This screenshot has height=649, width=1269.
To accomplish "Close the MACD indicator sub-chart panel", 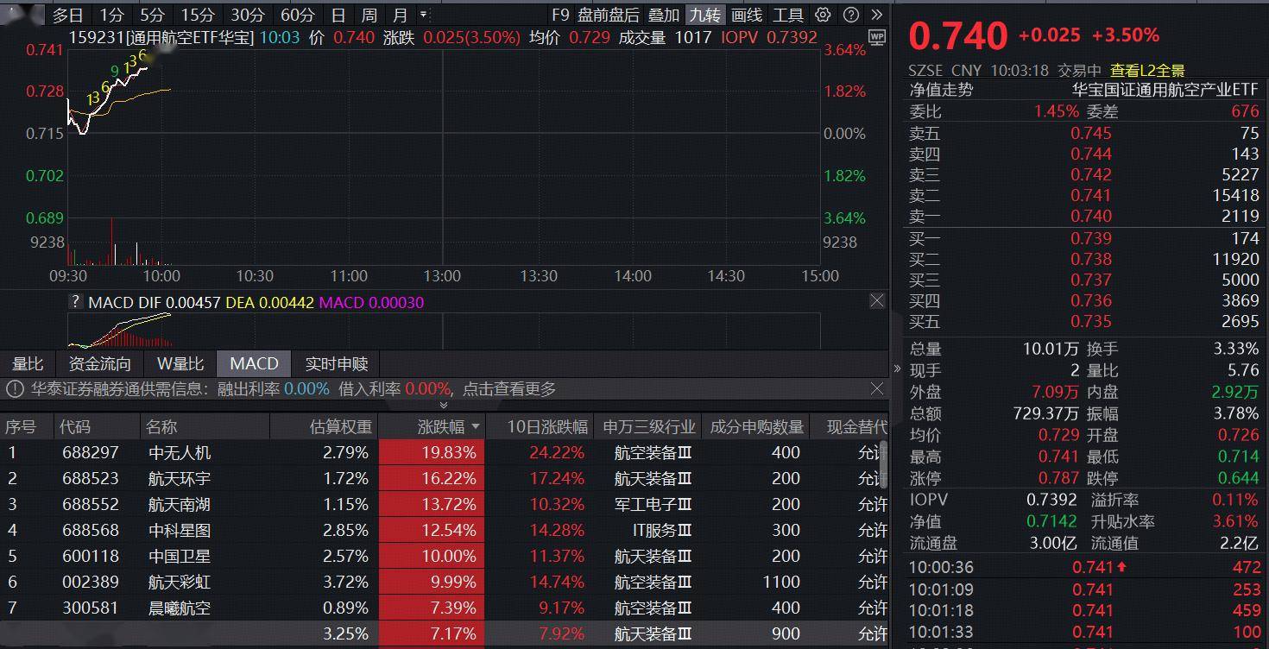I will click(x=877, y=301).
